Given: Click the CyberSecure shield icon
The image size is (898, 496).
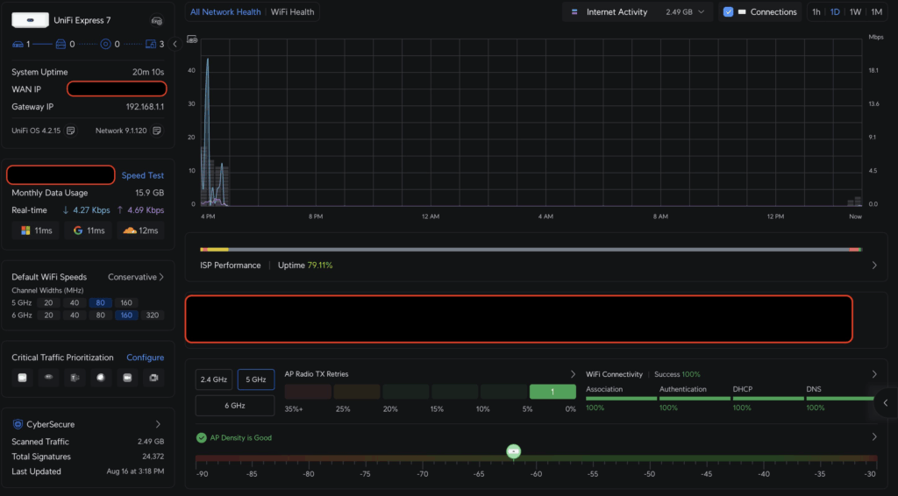Looking at the screenshot, I should pyautogui.click(x=18, y=424).
